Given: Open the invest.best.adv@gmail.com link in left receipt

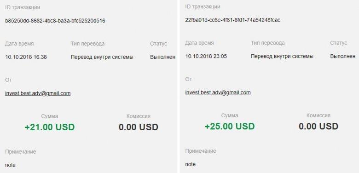Looking at the screenshot, I should (x=38, y=93).
